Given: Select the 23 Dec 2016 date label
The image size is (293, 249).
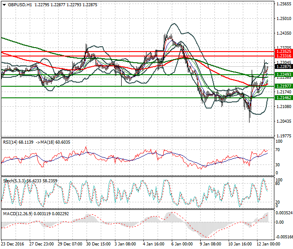Looking at the screenshot, I should [12, 244].
